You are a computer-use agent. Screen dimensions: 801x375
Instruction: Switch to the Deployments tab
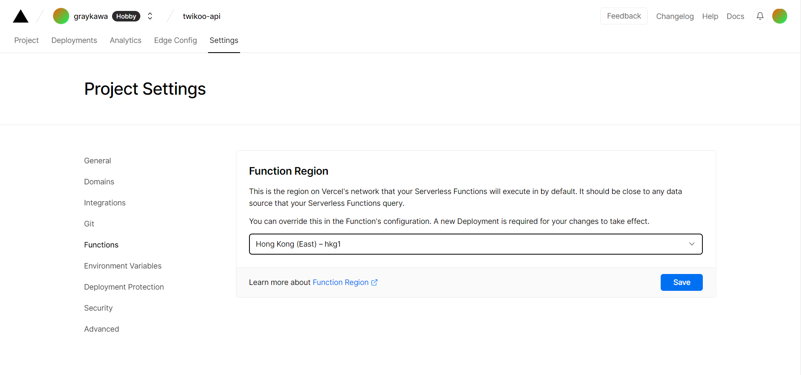pos(74,40)
